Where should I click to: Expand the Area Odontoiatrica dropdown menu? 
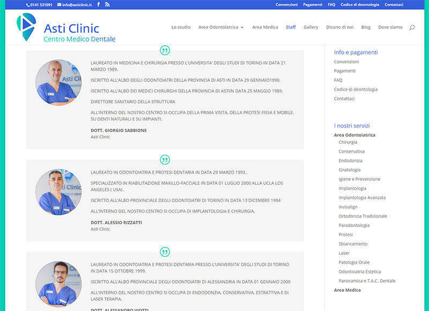pos(221,27)
